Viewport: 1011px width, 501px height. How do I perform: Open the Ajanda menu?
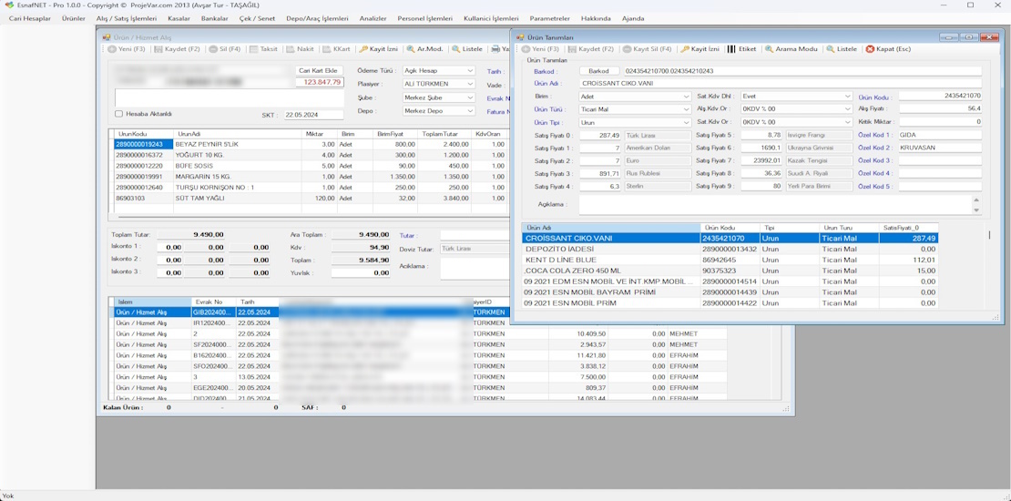coord(633,19)
